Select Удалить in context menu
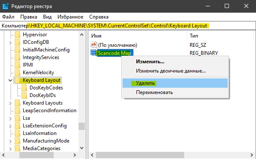The image size is (256, 159). pos(175,83)
